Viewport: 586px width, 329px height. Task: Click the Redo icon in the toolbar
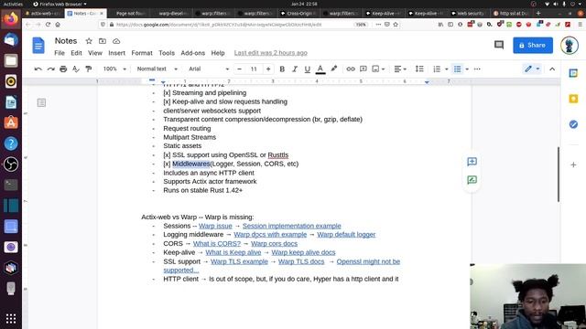51,69
